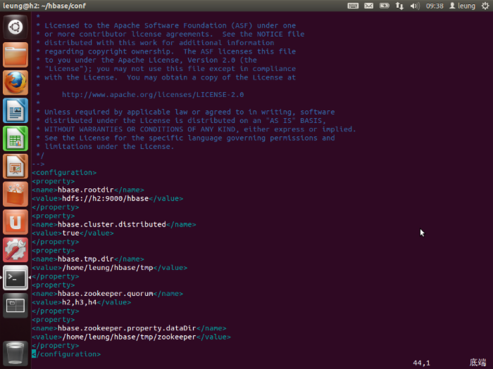This screenshot has height=369, width=493.
Task: Click the true value text
Action: click(70, 233)
